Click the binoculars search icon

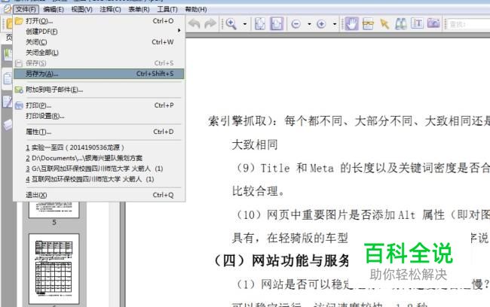401,24
